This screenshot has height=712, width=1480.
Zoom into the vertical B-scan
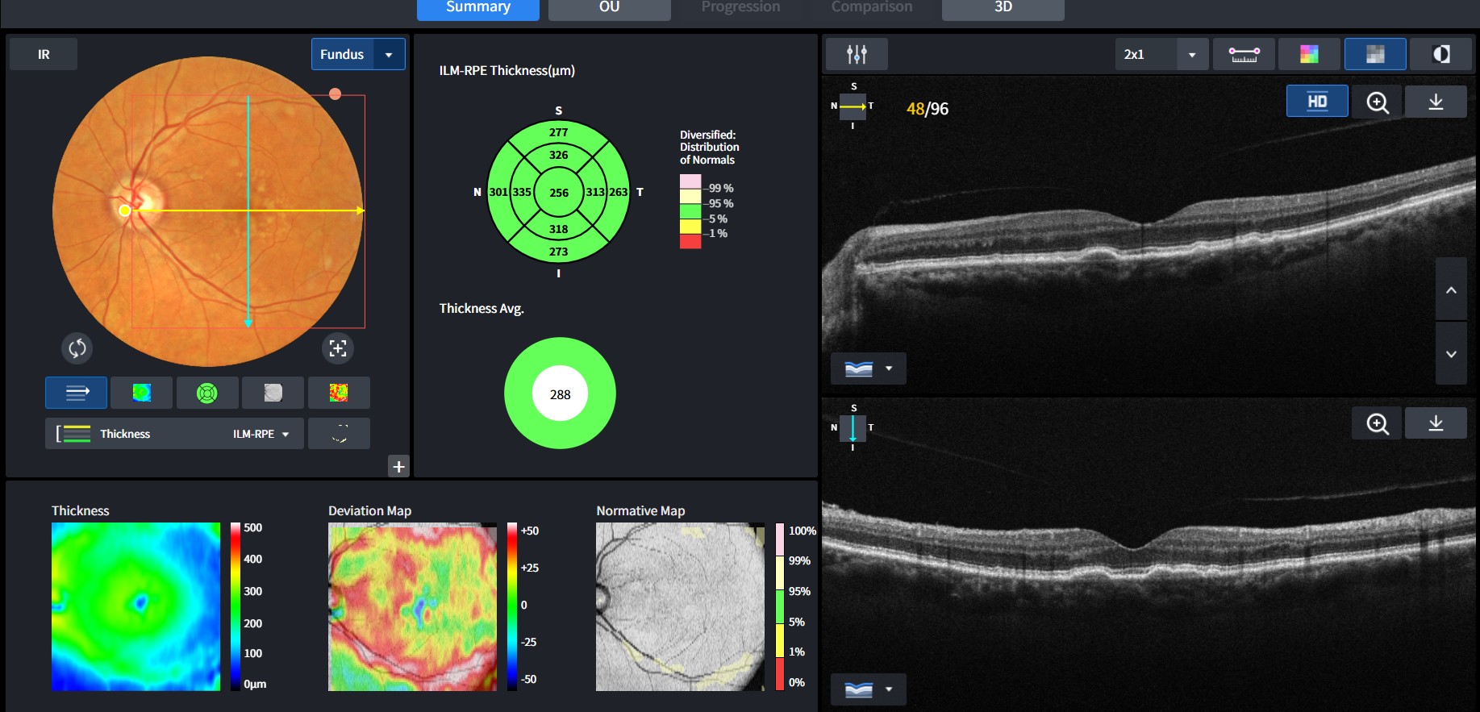1377,423
